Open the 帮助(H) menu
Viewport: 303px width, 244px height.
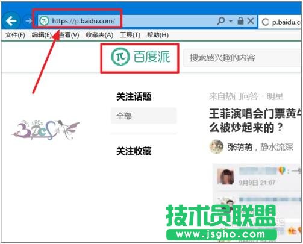pos(158,35)
